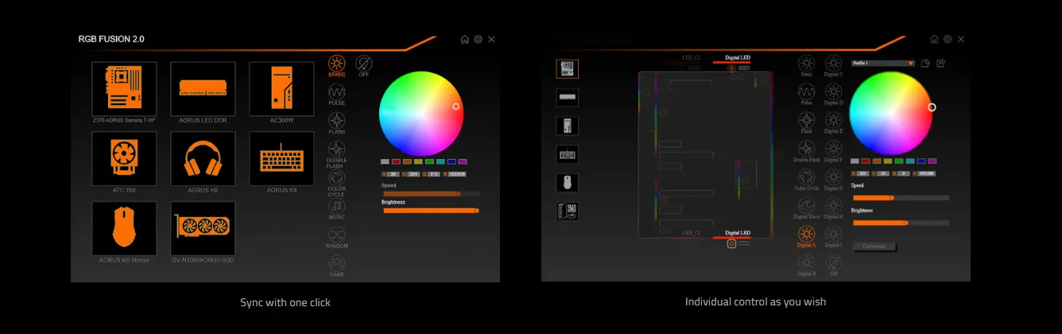Choose Double Flash in individual control window
The width and height of the screenshot is (1062, 334).
(x=806, y=150)
